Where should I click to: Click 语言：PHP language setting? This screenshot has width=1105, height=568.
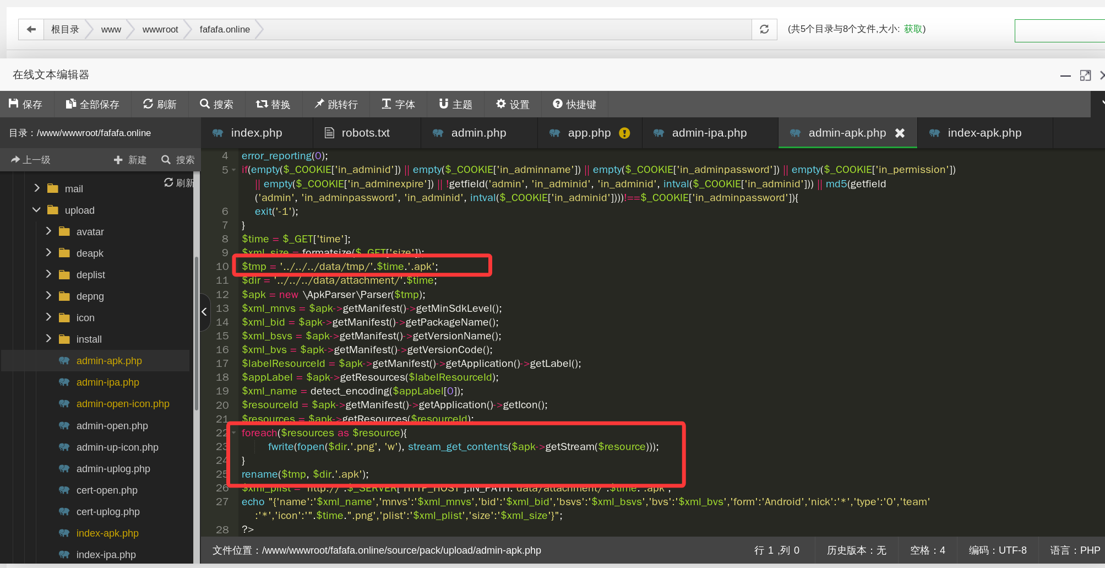pos(1075,550)
